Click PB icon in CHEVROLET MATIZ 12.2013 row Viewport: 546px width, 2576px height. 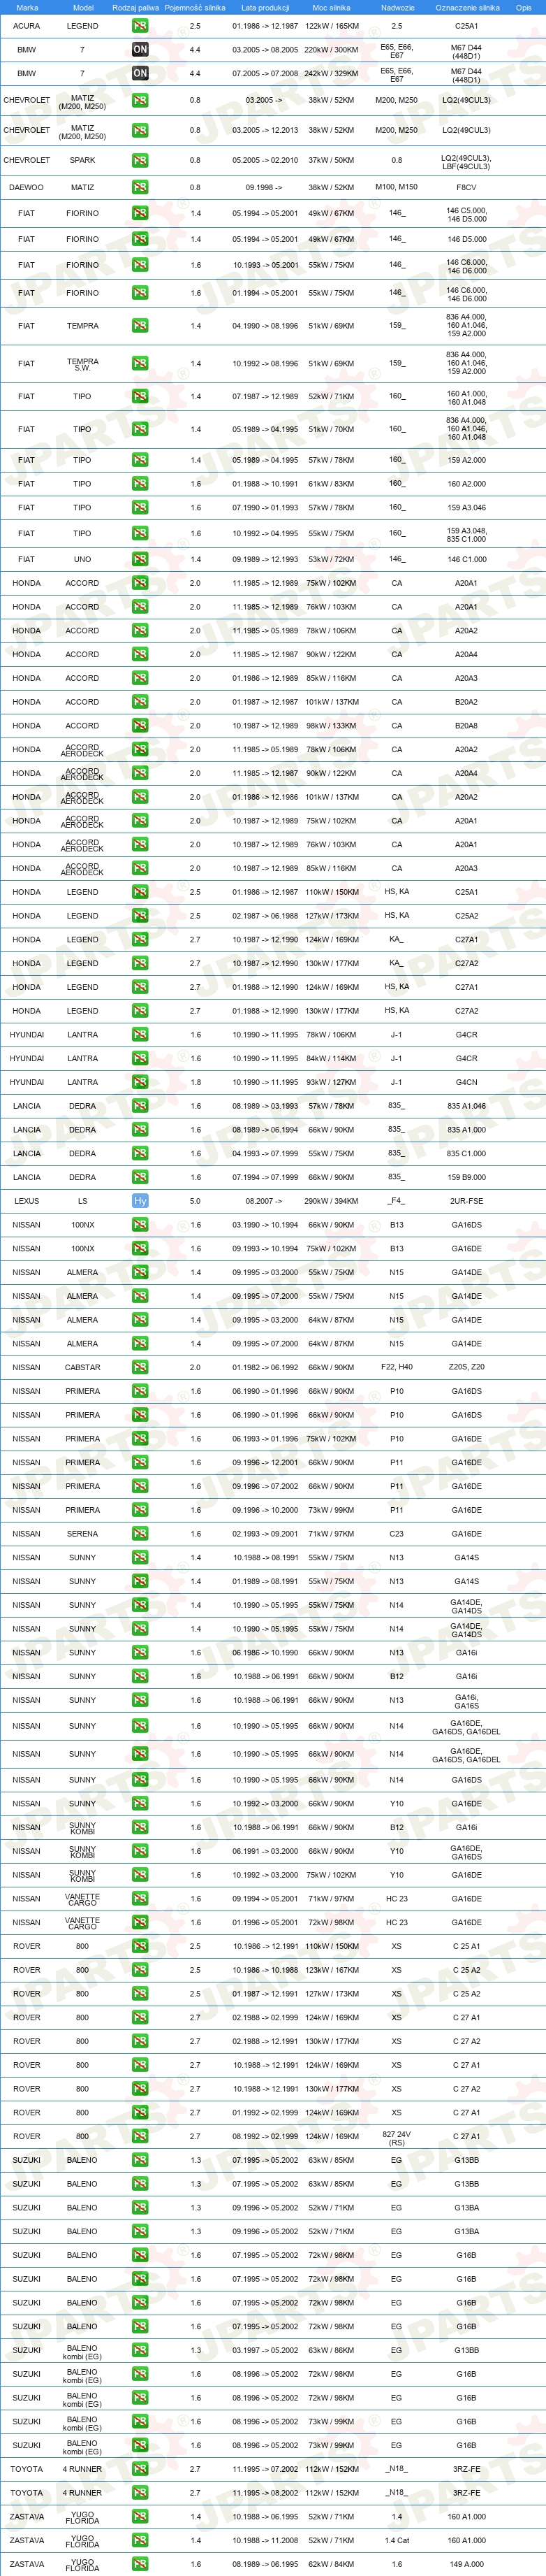click(x=140, y=130)
